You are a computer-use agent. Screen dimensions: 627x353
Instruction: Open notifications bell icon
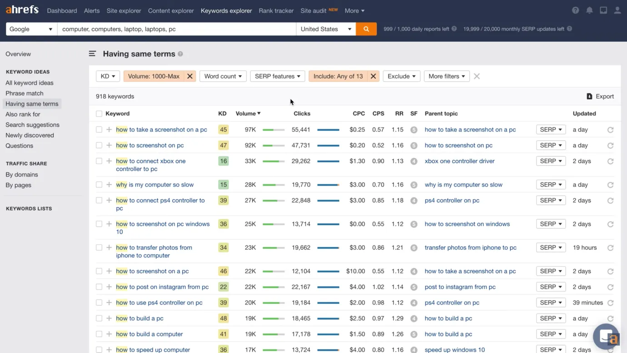[x=589, y=10]
